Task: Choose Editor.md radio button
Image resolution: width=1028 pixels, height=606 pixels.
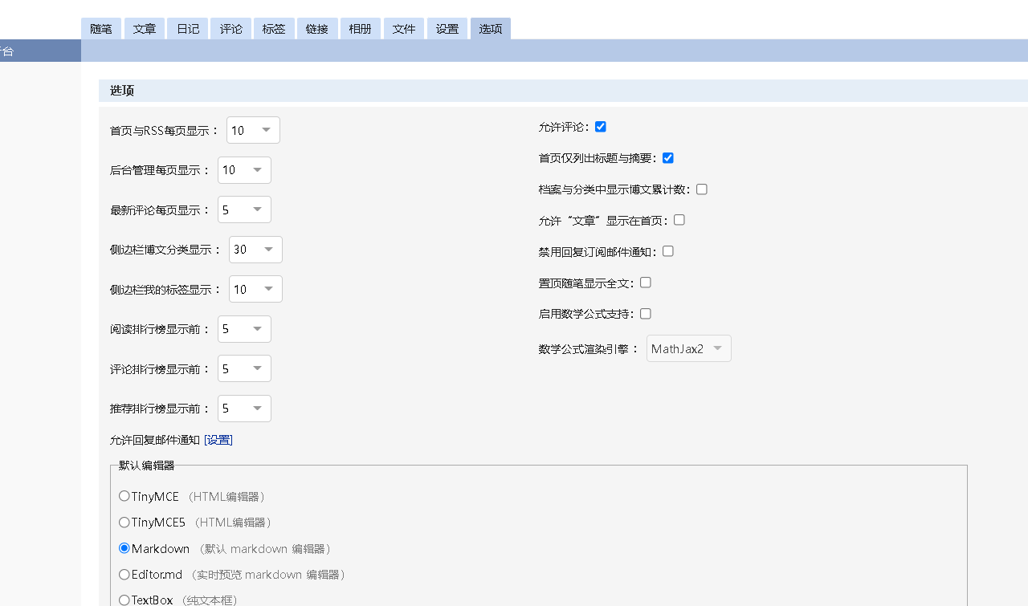Action: 124,574
